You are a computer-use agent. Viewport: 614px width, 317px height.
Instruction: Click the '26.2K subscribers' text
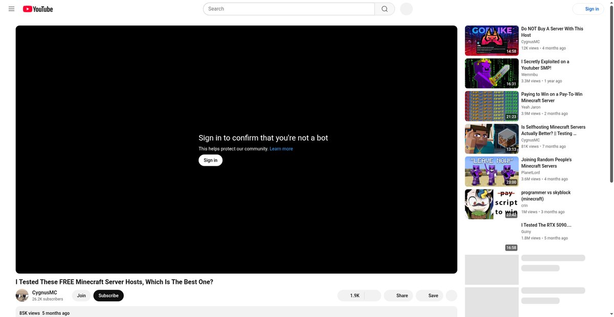click(x=48, y=299)
